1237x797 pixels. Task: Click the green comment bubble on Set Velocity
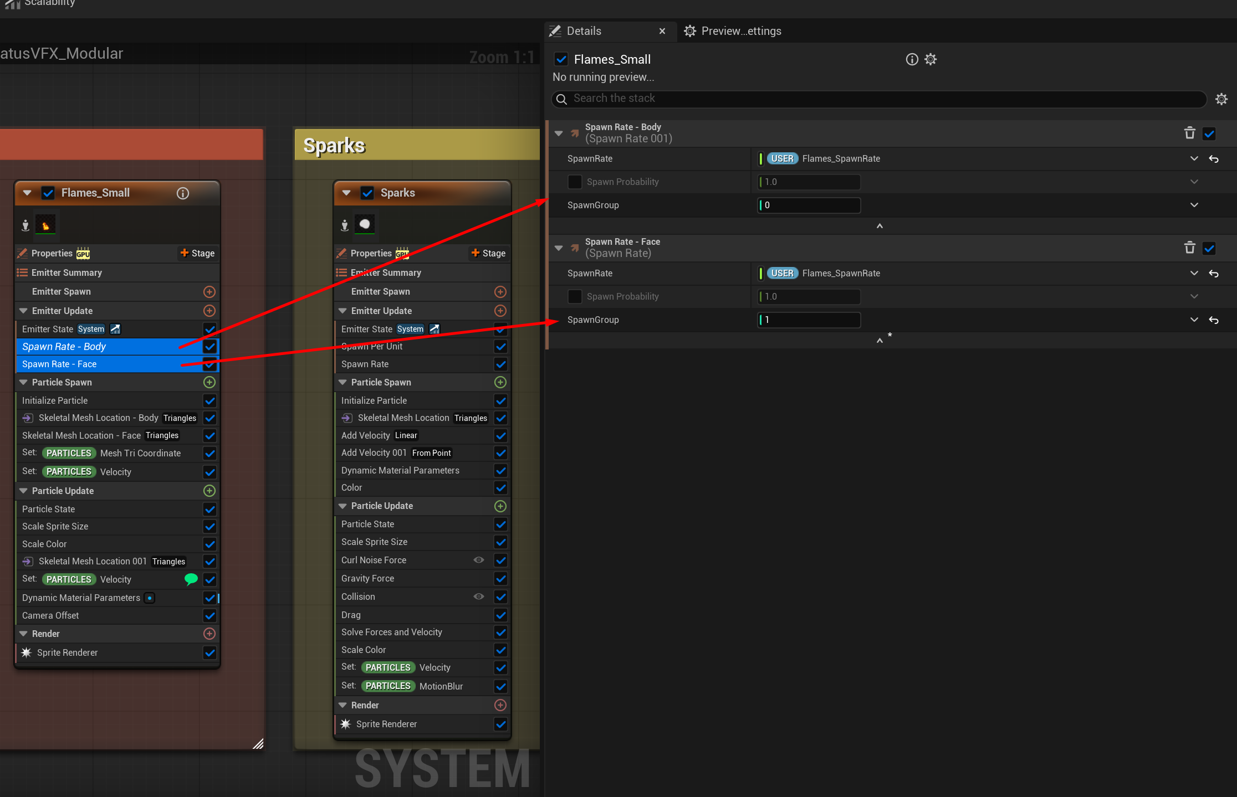tap(191, 579)
